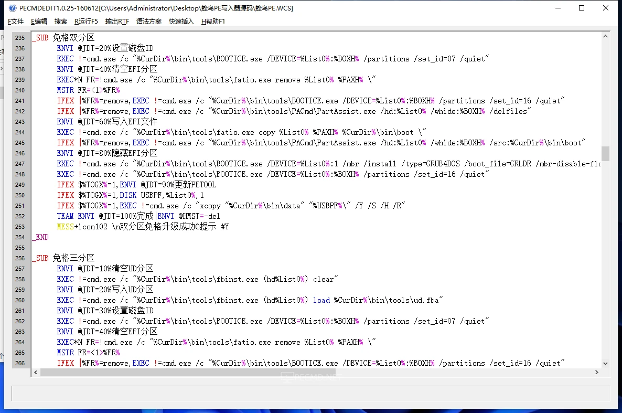622x413 pixels.
Task: Open the F文件 menu
Action: pos(16,22)
